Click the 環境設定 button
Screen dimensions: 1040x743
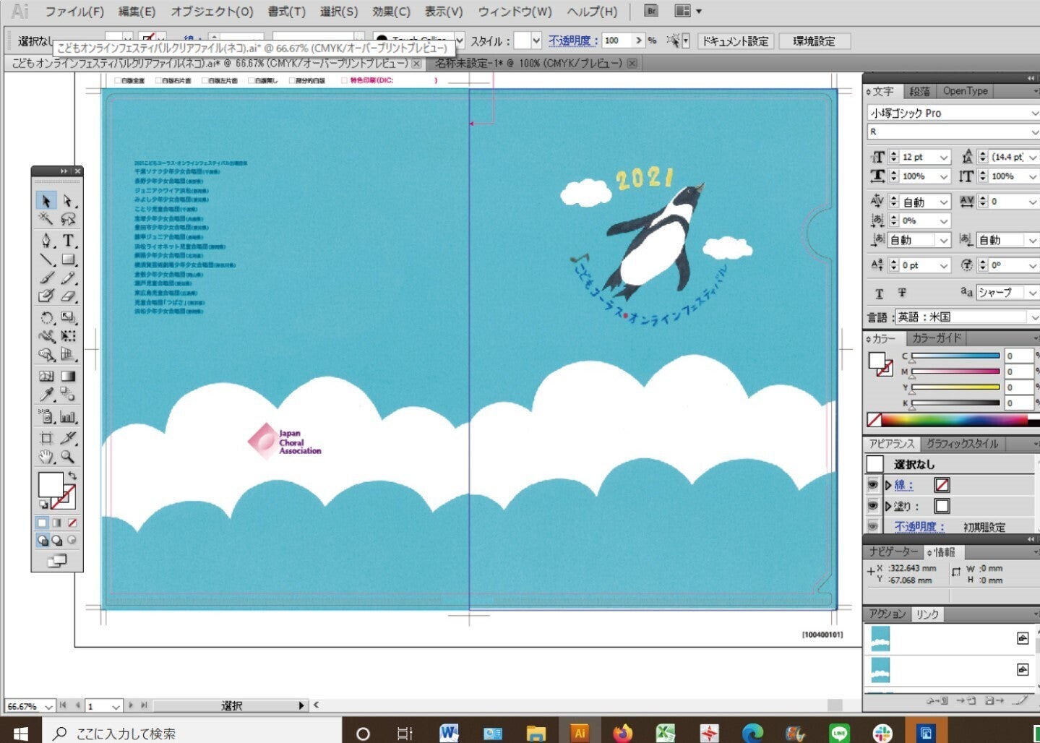pyautogui.click(x=814, y=41)
